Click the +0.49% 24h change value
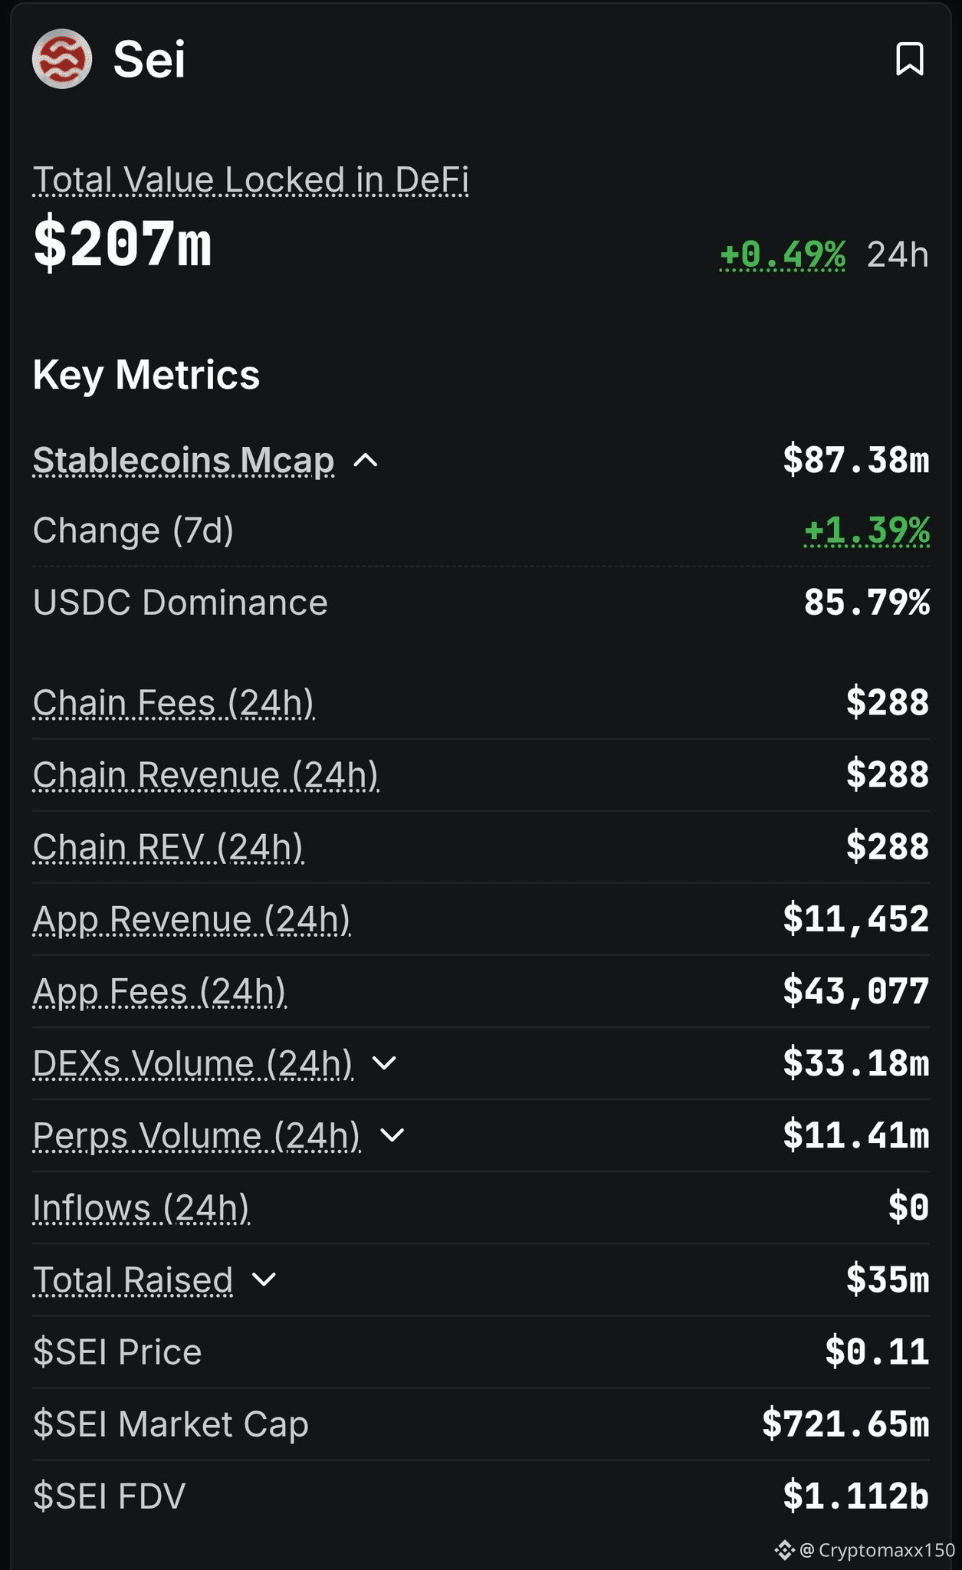Viewport: 962px width, 1570px height. (x=783, y=255)
